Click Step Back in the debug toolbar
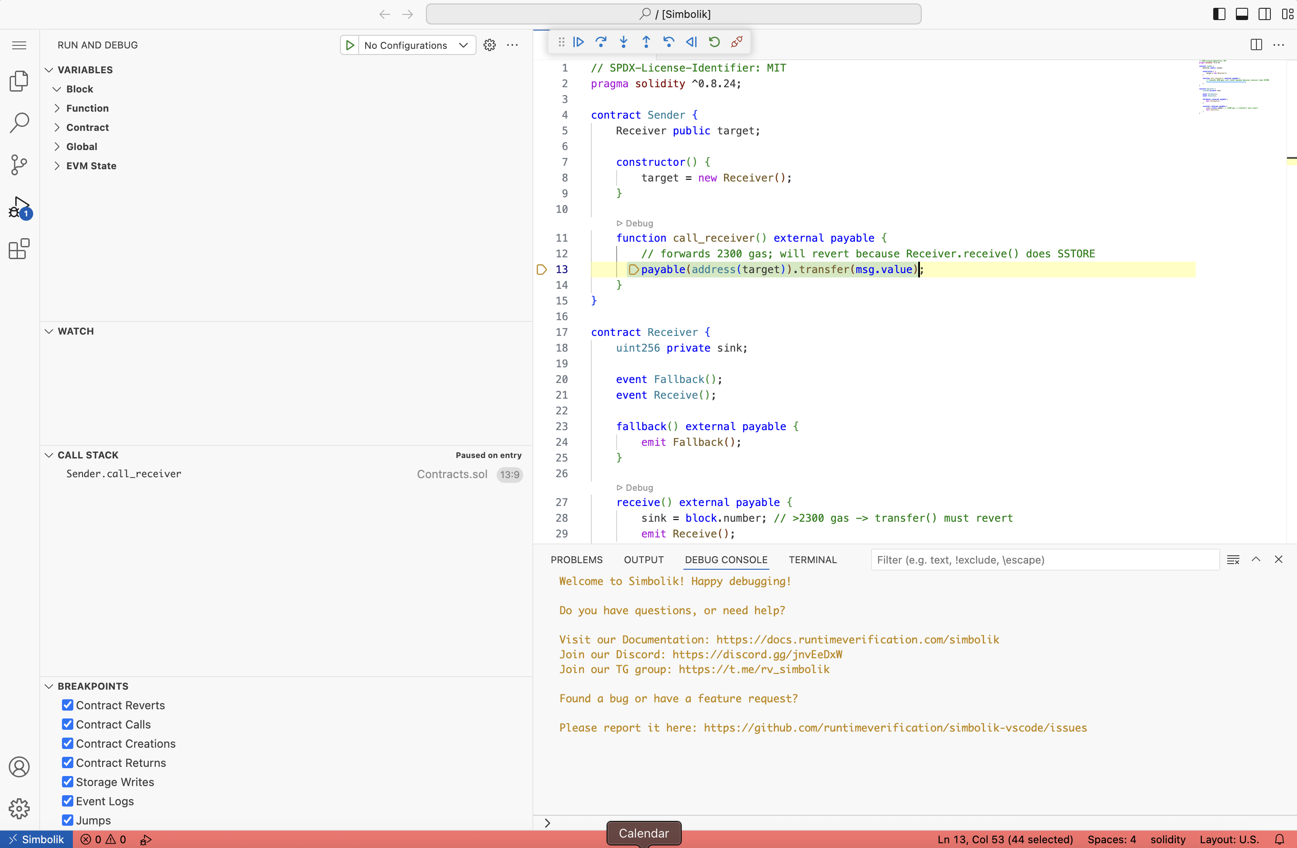This screenshot has height=848, width=1297. pos(669,42)
